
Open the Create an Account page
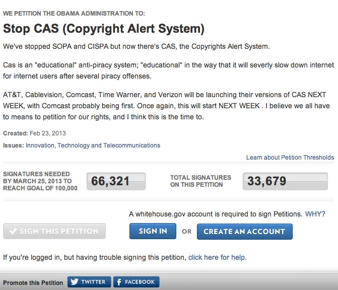(245, 232)
